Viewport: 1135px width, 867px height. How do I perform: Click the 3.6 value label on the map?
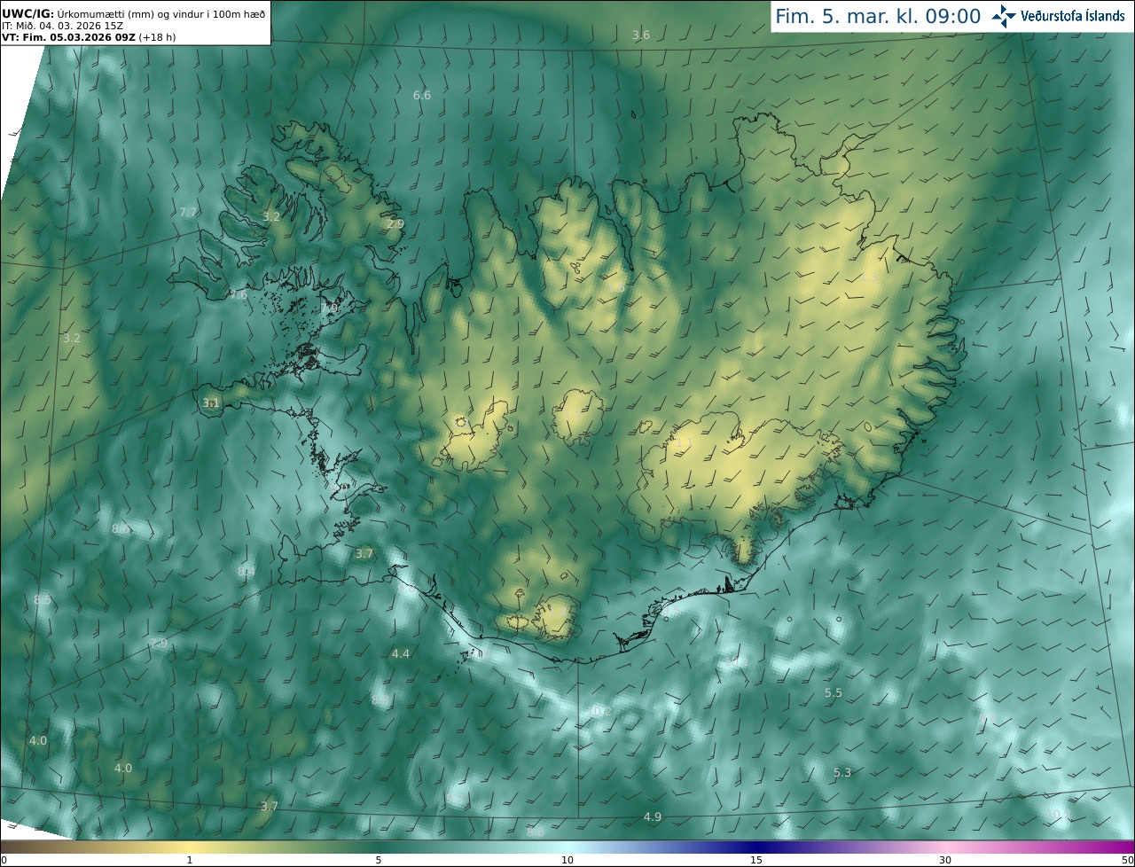pyautogui.click(x=641, y=35)
